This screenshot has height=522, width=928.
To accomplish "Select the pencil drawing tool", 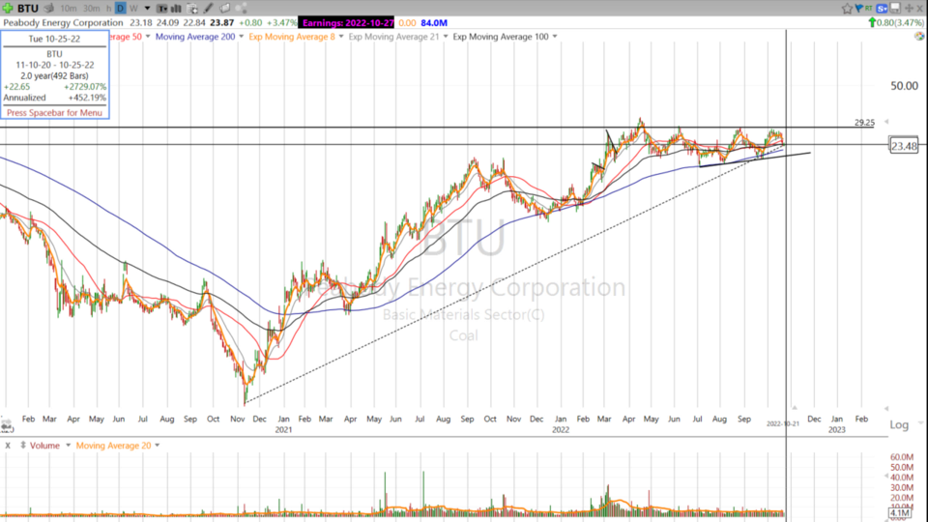I will 209,9.
